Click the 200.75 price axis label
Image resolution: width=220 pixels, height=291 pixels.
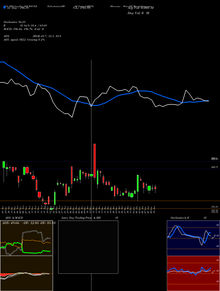point(214,167)
